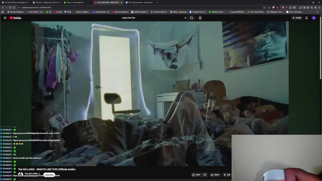Open GitHub bookmark

(x=178, y=12)
